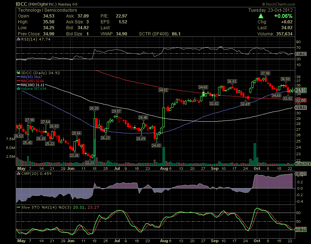311x244 pixels.
Task: Click the RSI(14) indicator panel icon
Action: point(19,39)
